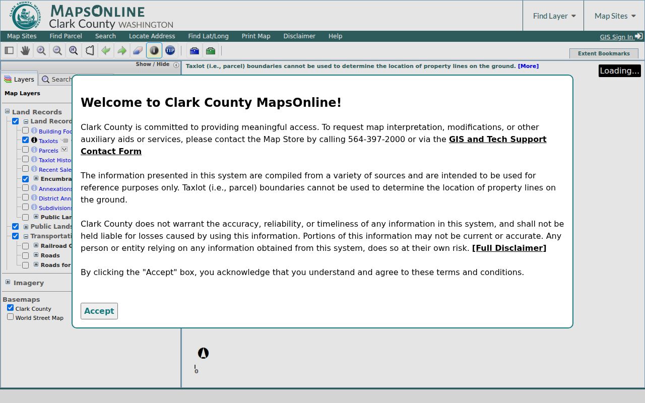Image resolution: width=645 pixels, height=403 pixels.
Task: Select the Zoom In magnifier tool
Action: pyautogui.click(x=41, y=50)
